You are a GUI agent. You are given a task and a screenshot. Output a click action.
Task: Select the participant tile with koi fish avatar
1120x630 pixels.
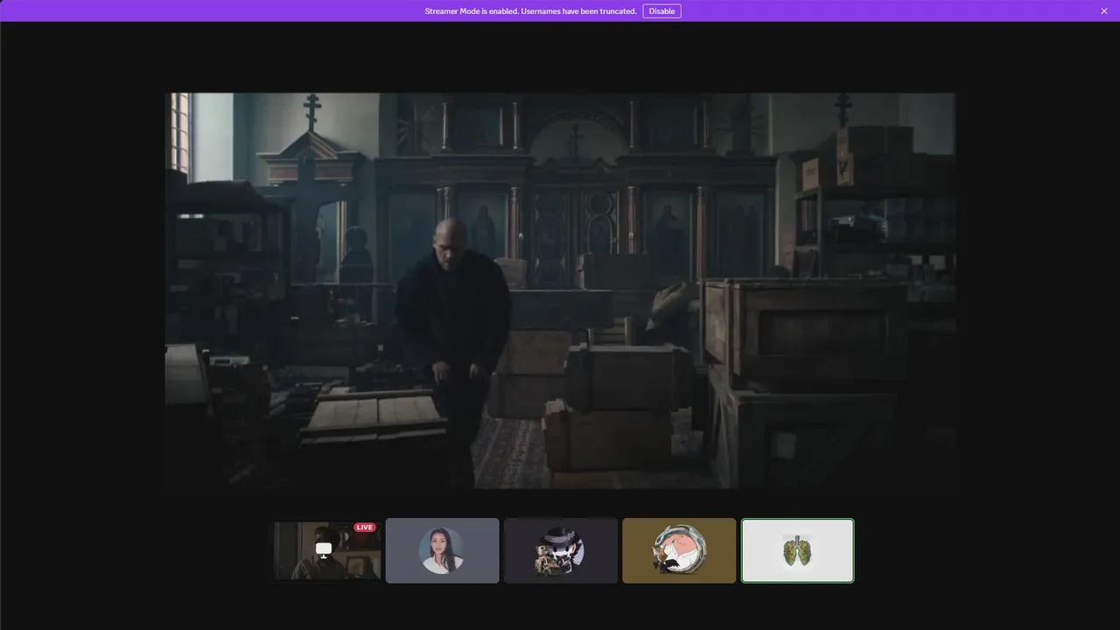[679, 550]
